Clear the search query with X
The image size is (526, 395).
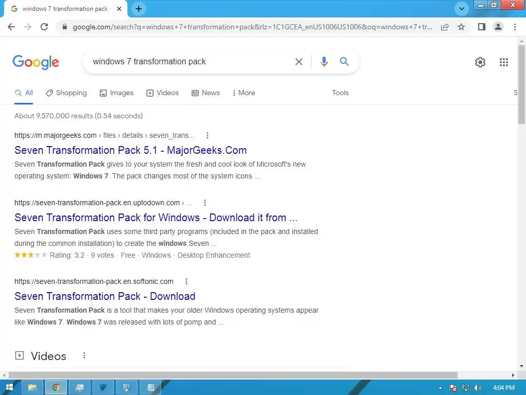(298, 62)
